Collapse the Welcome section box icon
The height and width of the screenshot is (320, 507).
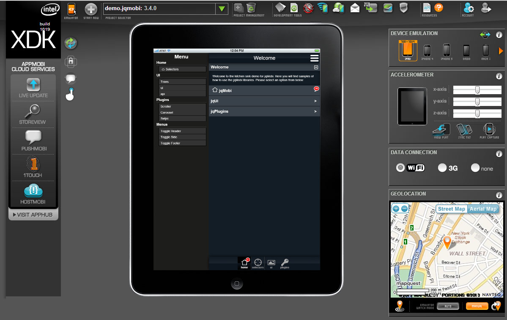coord(316,67)
